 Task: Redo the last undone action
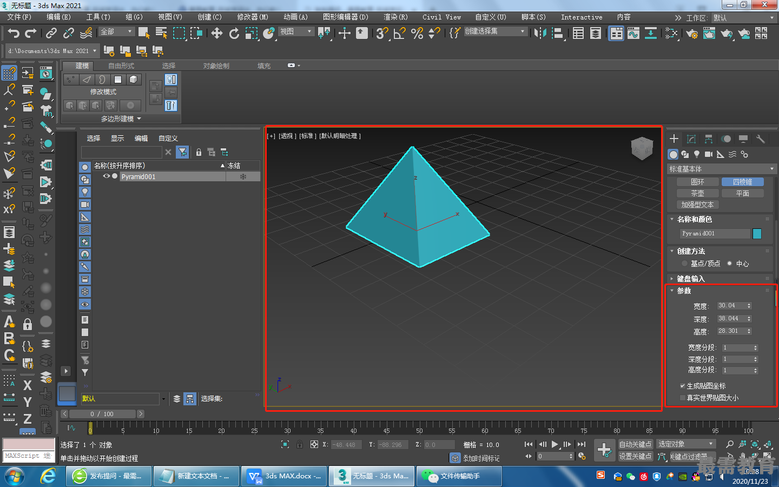tap(31, 34)
